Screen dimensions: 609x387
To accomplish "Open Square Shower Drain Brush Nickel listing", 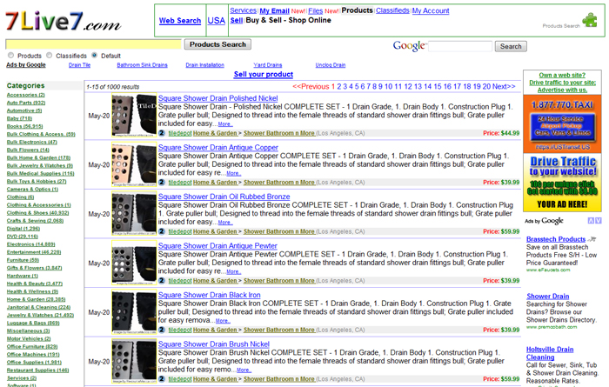I will [x=214, y=344].
